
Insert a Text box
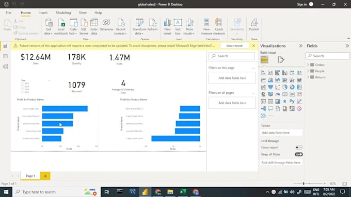[178, 27]
